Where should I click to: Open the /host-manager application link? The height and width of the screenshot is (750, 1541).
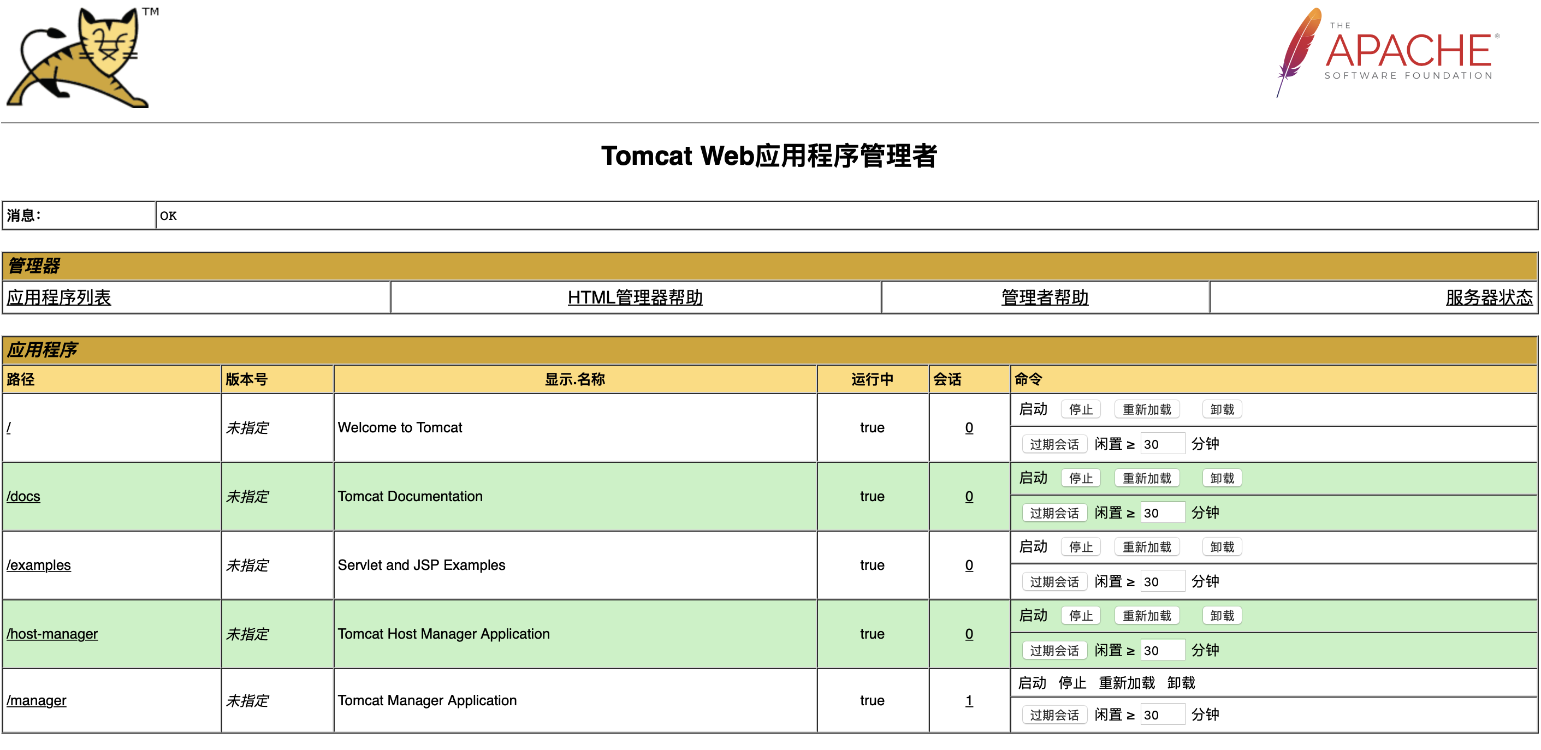tap(52, 634)
